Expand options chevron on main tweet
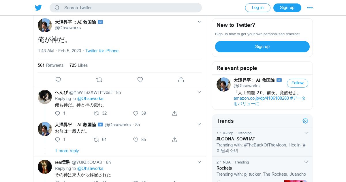Screen dimensions: 346x182 (199, 22)
